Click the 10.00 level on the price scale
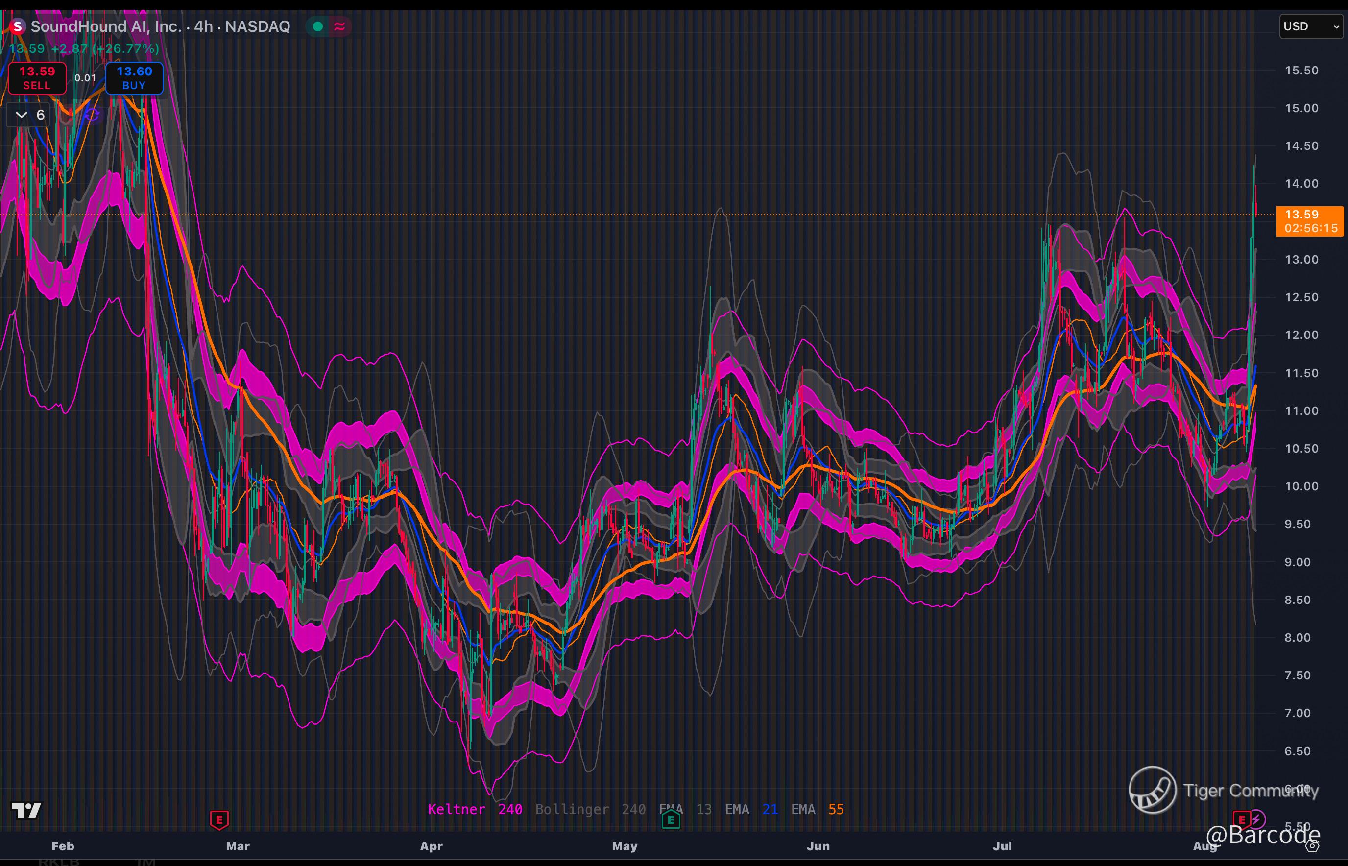Image resolution: width=1348 pixels, height=866 pixels. point(1301,486)
